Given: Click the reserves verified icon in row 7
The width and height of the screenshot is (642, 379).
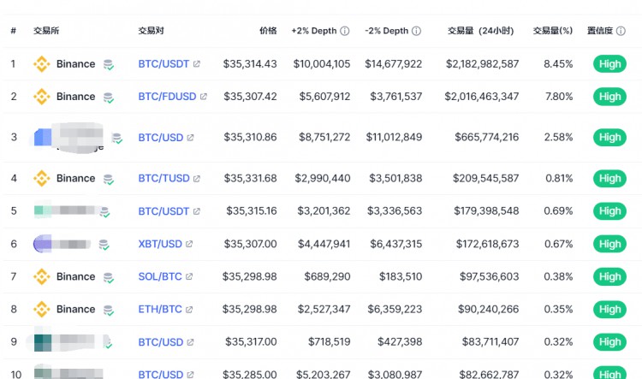Looking at the screenshot, I should tap(109, 278).
